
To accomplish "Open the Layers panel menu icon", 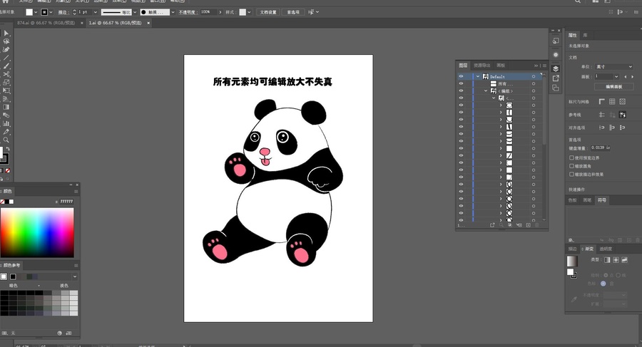I will click(544, 66).
